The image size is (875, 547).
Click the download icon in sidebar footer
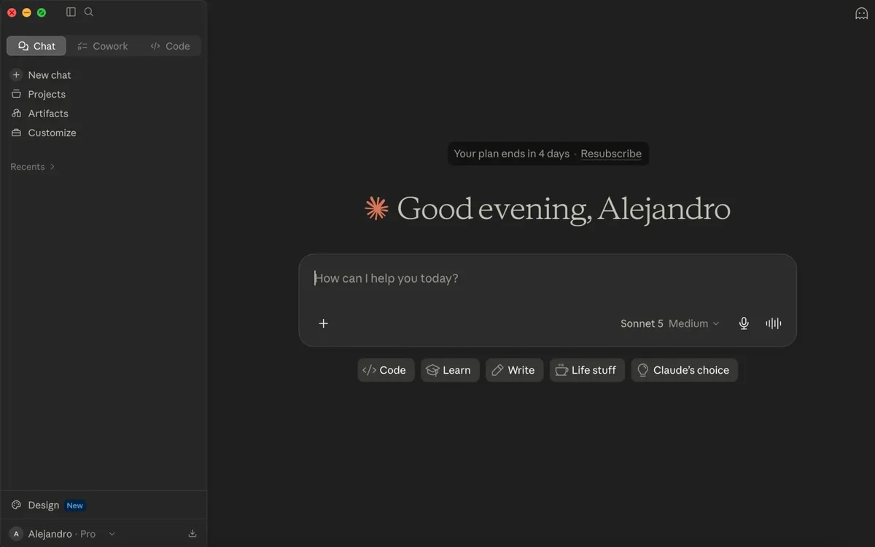click(x=192, y=533)
